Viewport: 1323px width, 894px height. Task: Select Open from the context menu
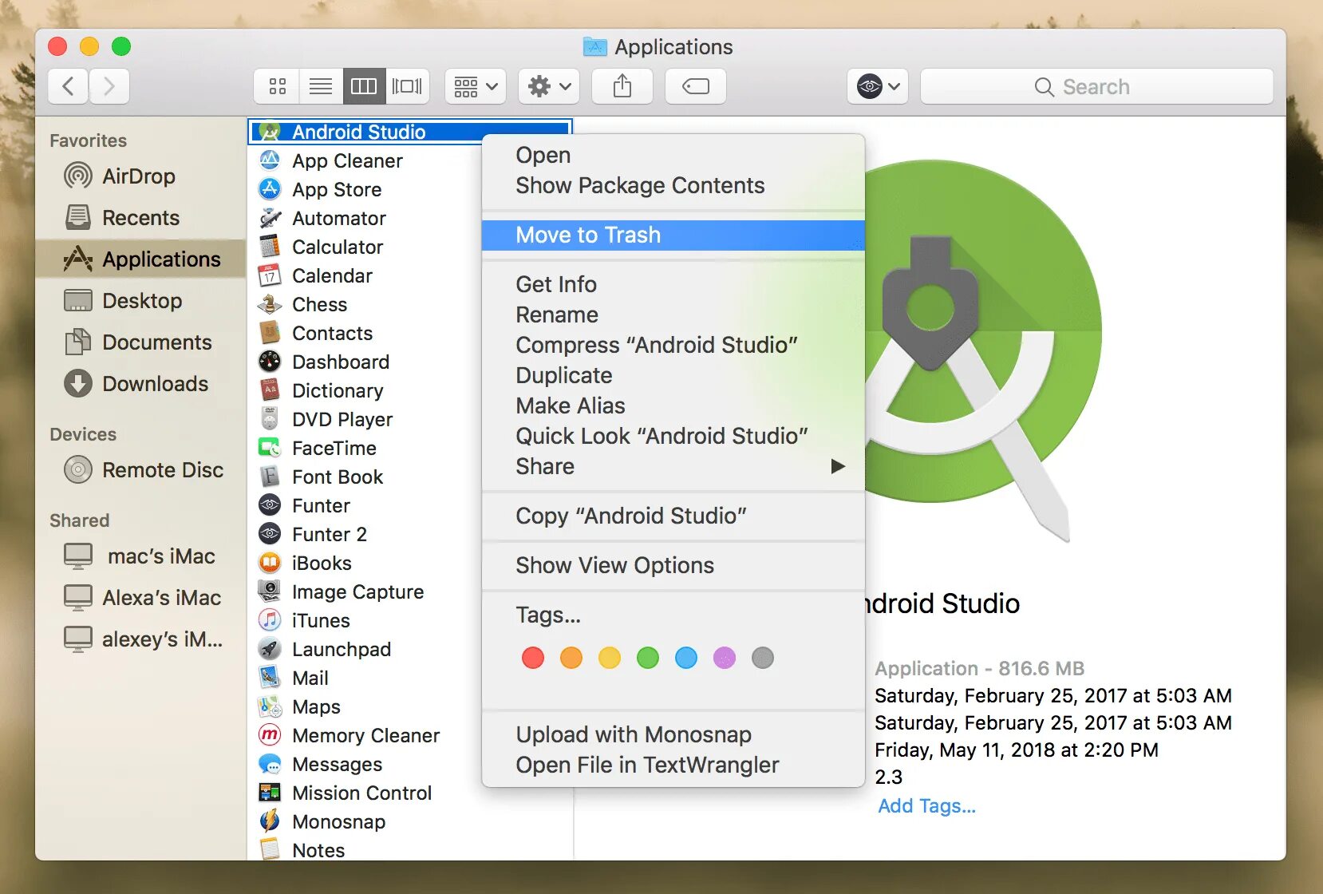[x=673, y=155]
